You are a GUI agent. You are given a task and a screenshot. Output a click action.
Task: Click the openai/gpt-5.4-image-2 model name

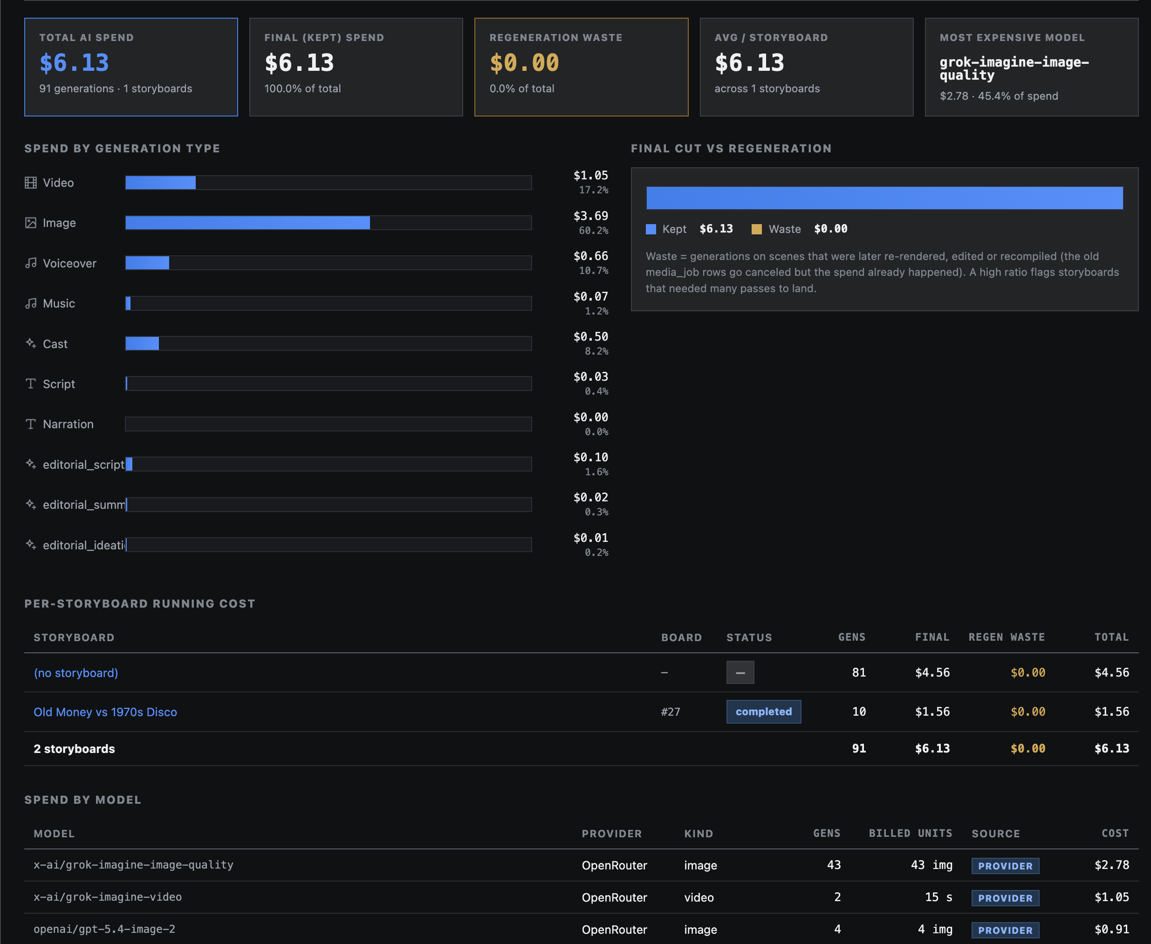[104, 929]
